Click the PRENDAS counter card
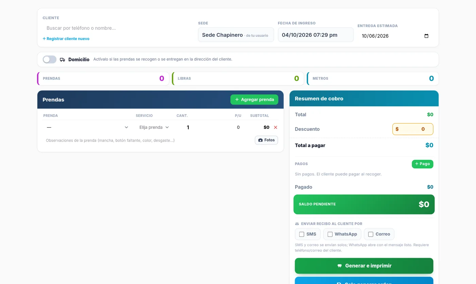The image size is (476, 284). [x=103, y=78]
